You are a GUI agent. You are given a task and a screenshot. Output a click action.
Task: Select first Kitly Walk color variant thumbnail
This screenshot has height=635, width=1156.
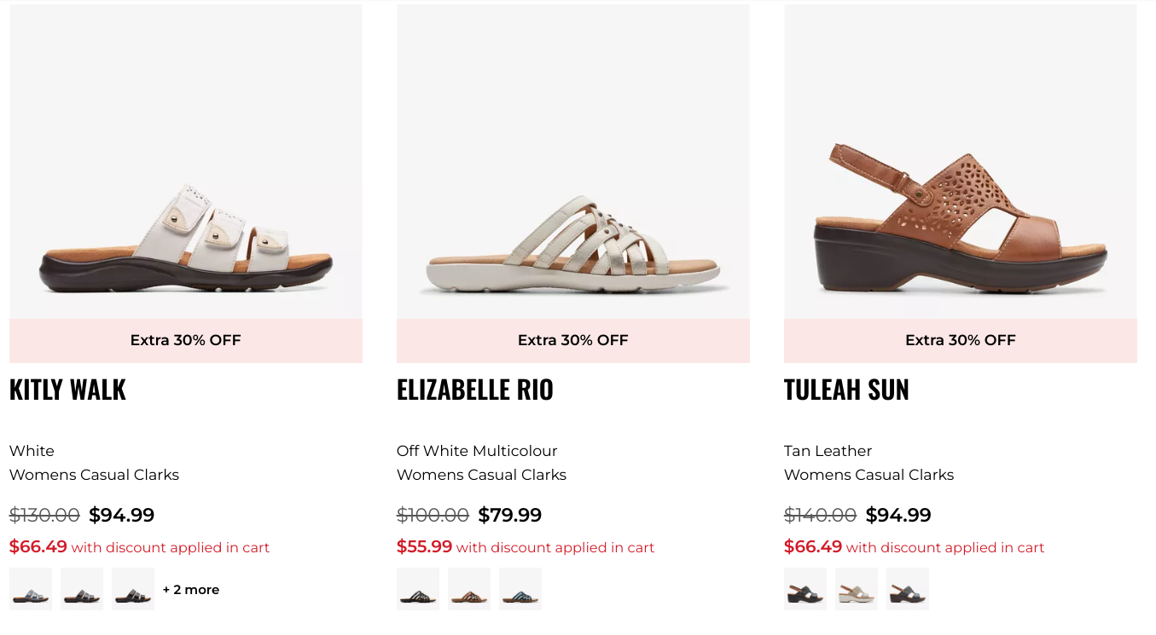click(x=31, y=589)
